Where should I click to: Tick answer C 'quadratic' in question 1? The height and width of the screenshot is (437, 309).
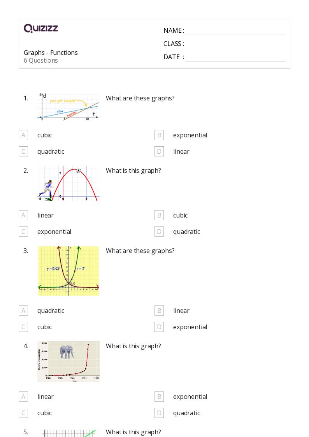pos(23,151)
